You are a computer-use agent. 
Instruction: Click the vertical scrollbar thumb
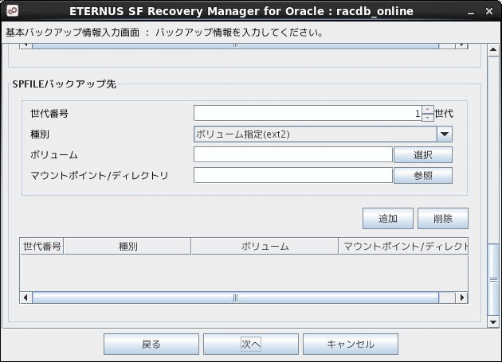(x=493, y=280)
